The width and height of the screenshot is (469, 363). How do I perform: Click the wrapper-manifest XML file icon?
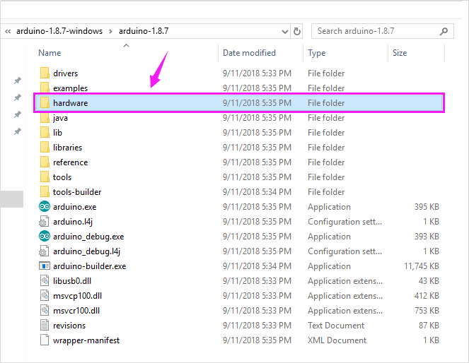[45, 340]
